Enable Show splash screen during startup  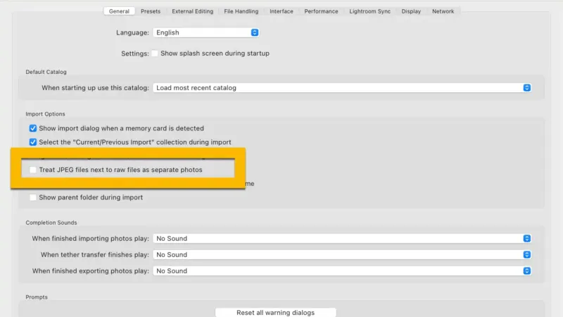155,54
